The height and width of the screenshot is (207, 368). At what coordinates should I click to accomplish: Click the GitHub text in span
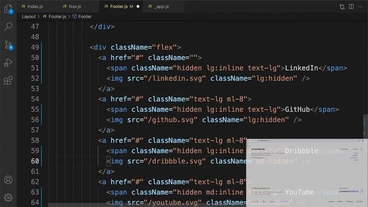point(297,109)
